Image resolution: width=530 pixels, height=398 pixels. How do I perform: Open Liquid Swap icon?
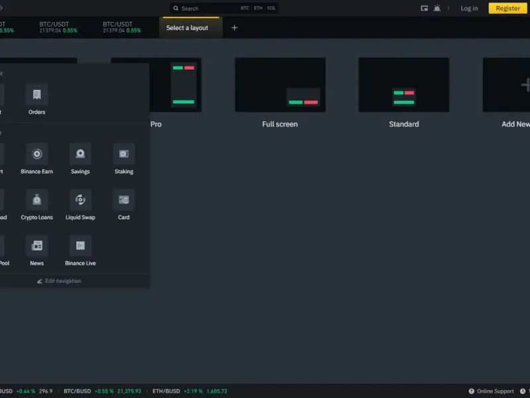pyautogui.click(x=80, y=200)
